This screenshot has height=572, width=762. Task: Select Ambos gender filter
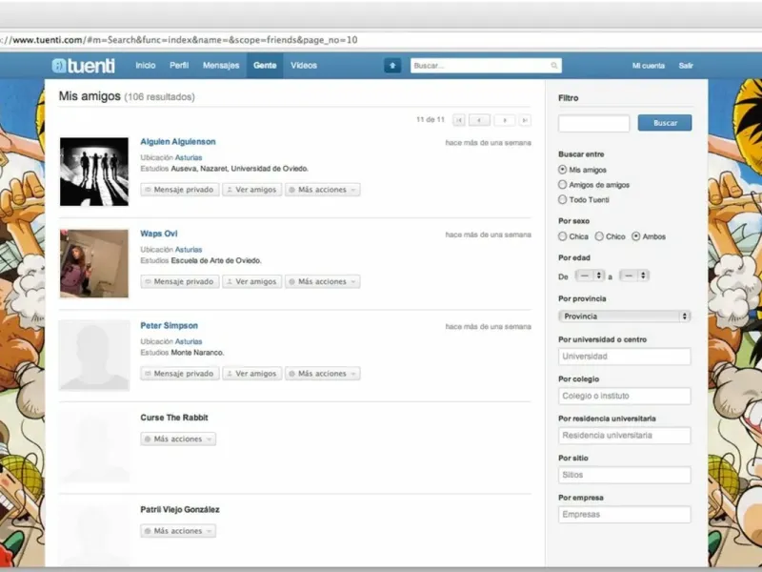point(635,236)
